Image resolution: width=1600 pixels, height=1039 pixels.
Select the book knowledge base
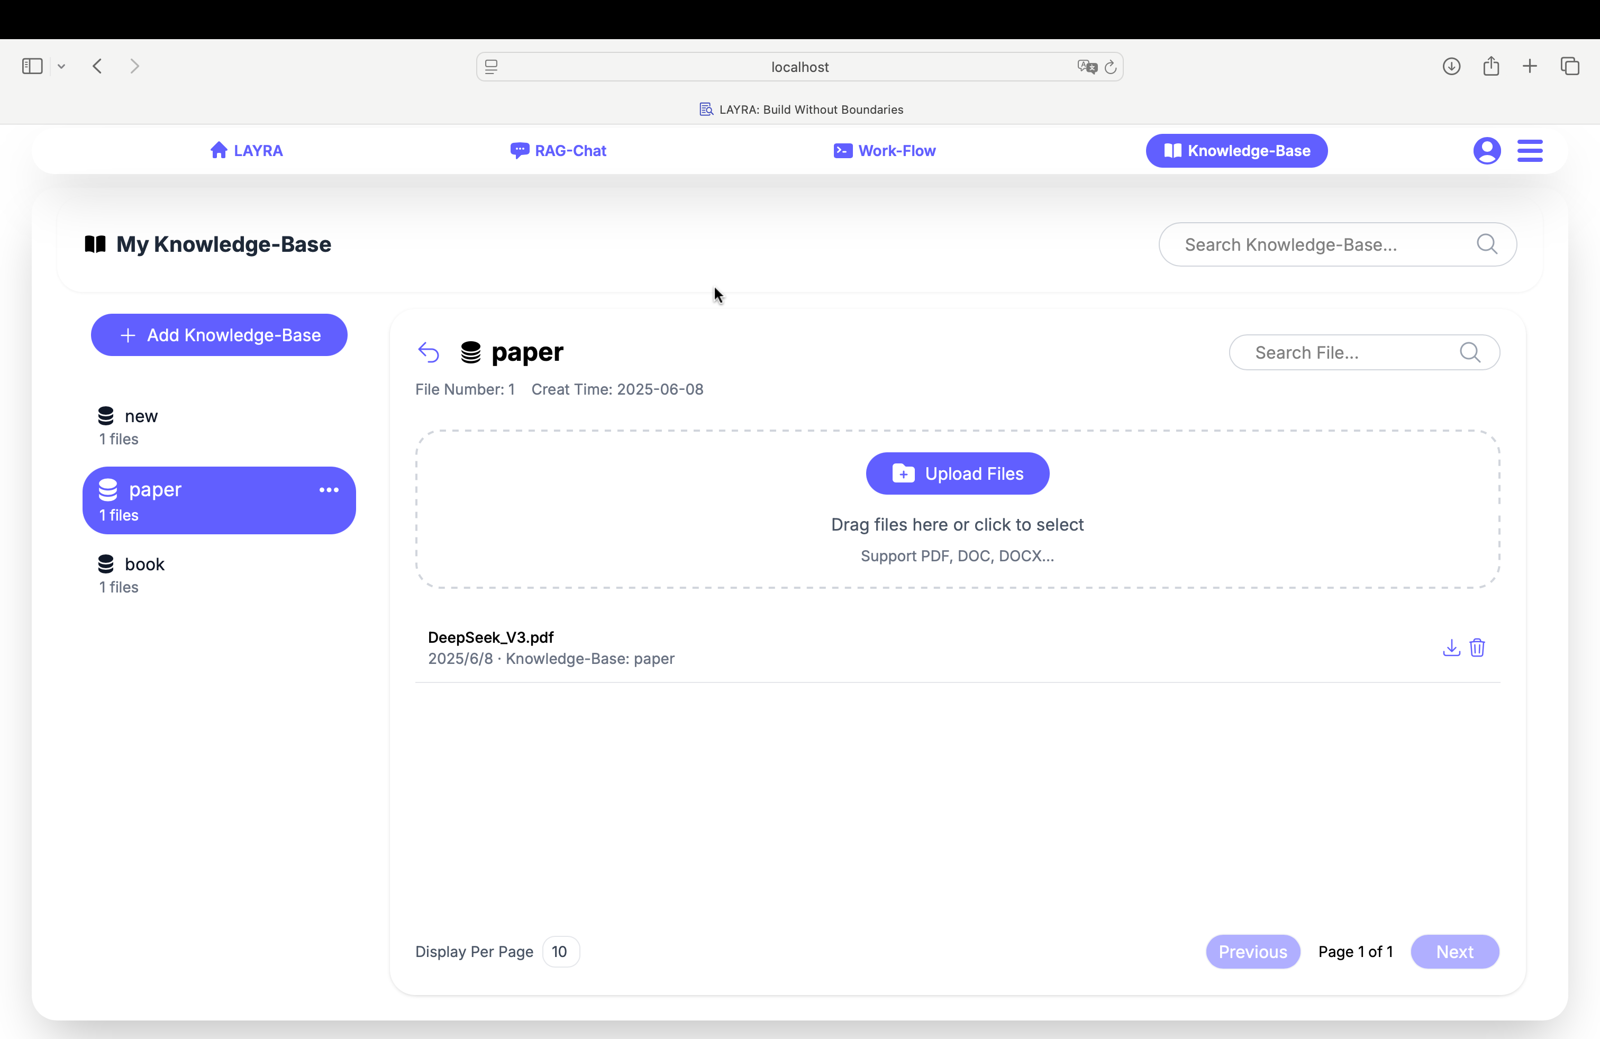point(144,564)
